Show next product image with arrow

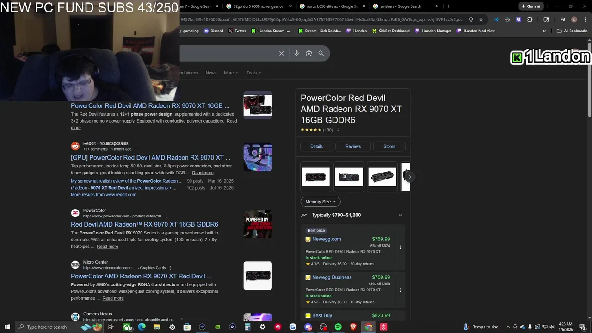(x=410, y=177)
